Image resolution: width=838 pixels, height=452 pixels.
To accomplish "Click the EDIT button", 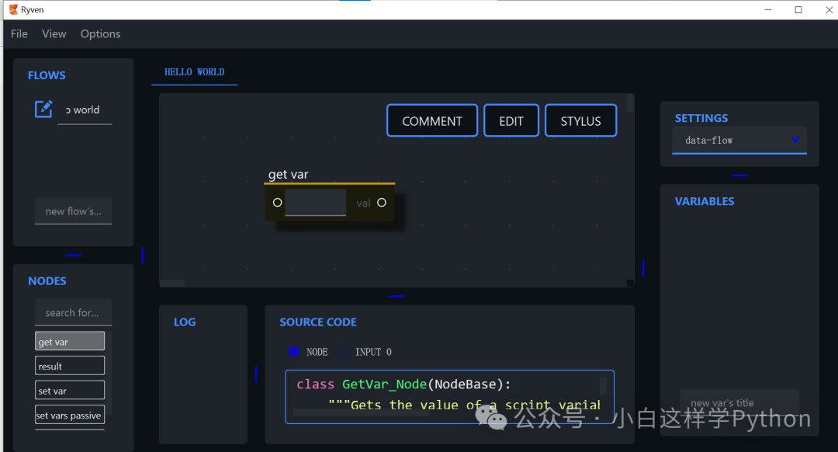I will (511, 121).
